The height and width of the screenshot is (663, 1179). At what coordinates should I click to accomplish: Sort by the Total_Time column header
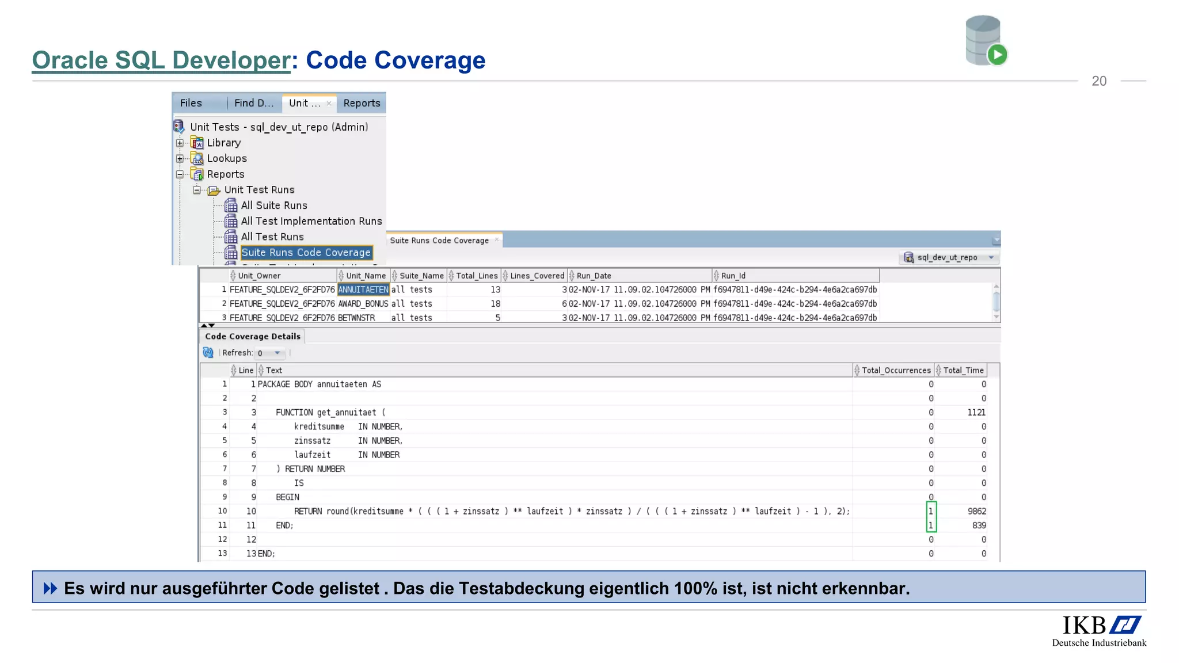coord(960,370)
